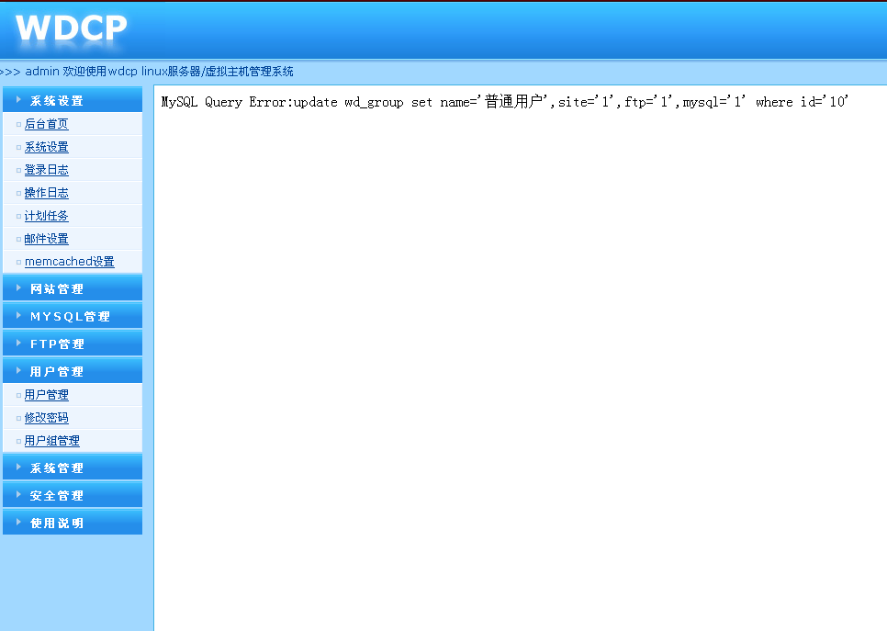887x631 pixels.
Task: Open 邮件设置 link
Action: (x=47, y=239)
